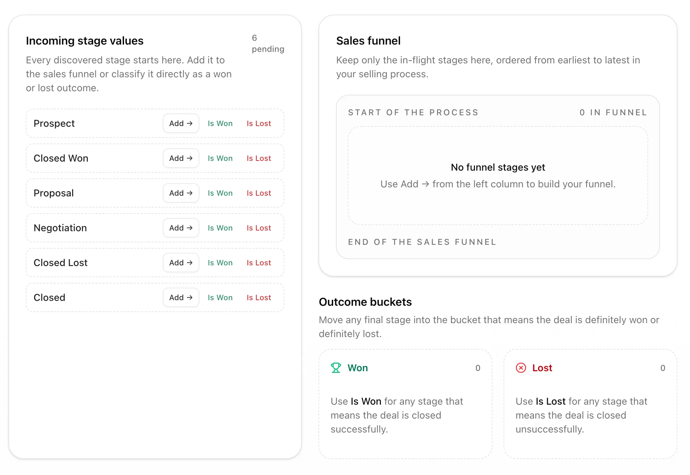Add Closed Lost to the funnel

[181, 263]
